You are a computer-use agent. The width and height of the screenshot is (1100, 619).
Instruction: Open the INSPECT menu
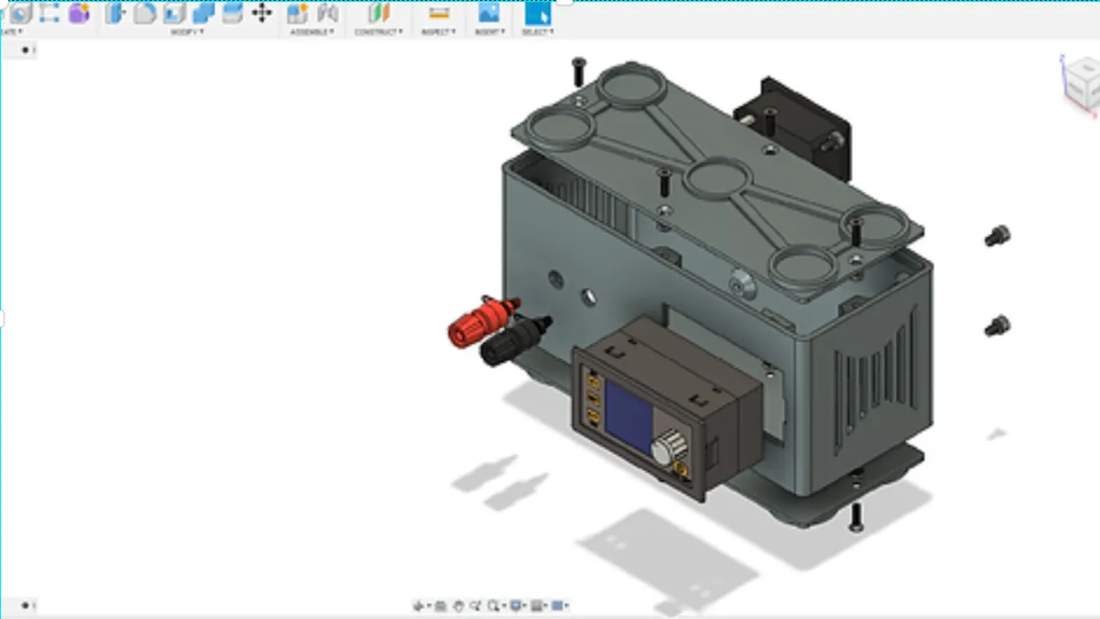pyautogui.click(x=439, y=32)
